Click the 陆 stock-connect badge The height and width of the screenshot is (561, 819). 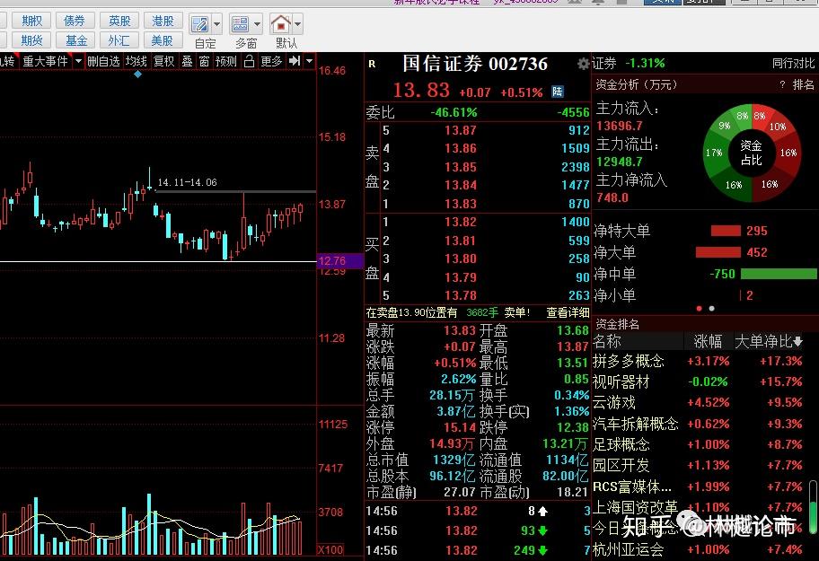(x=558, y=92)
